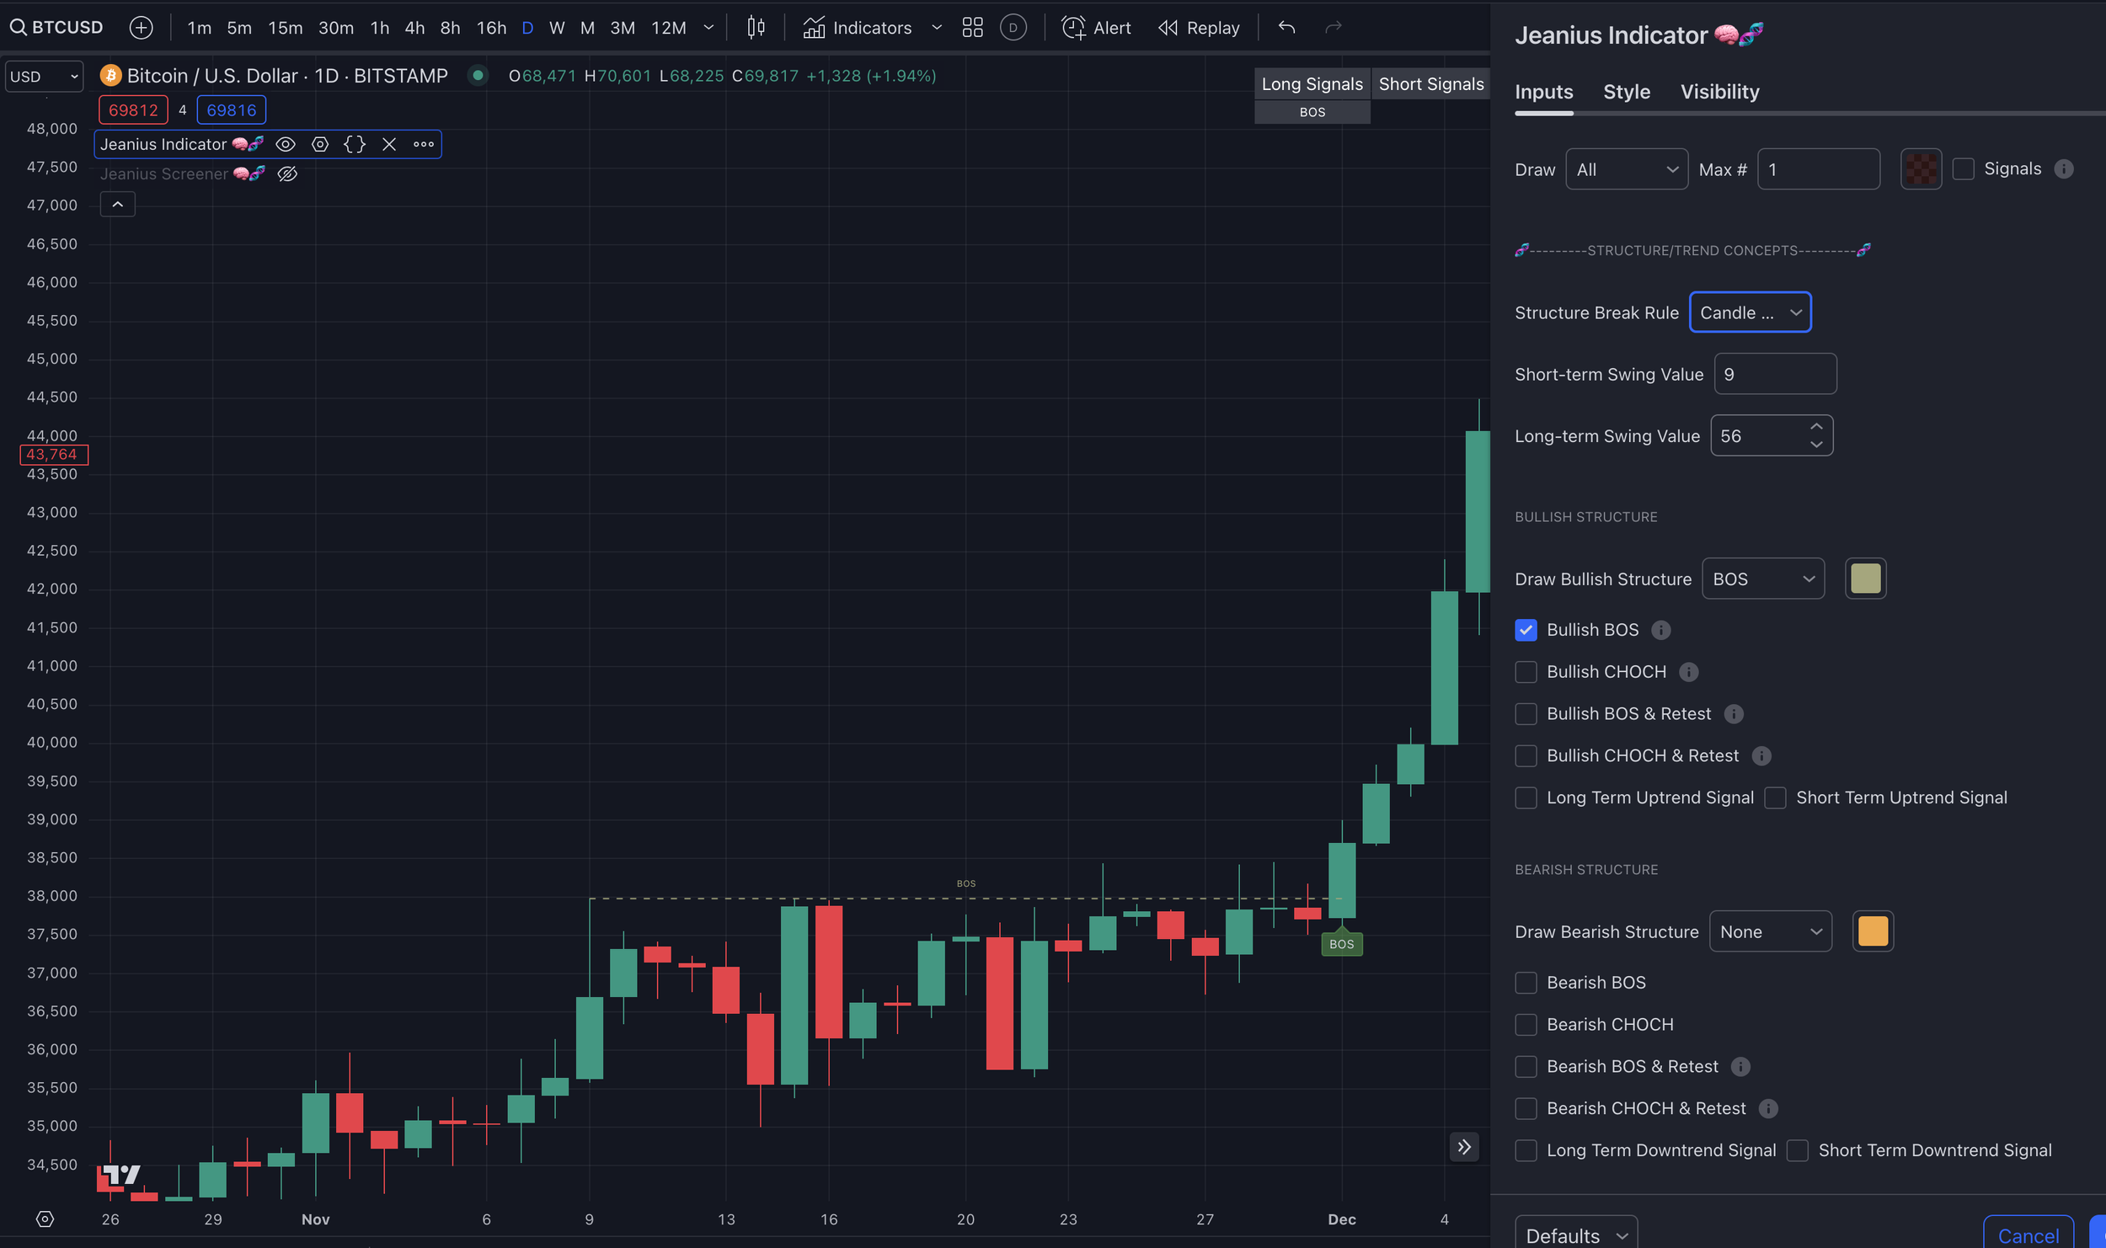Open Jeanius Indicator settings gear on chart legend
This screenshot has height=1248, width=2106.
point(320,144)
